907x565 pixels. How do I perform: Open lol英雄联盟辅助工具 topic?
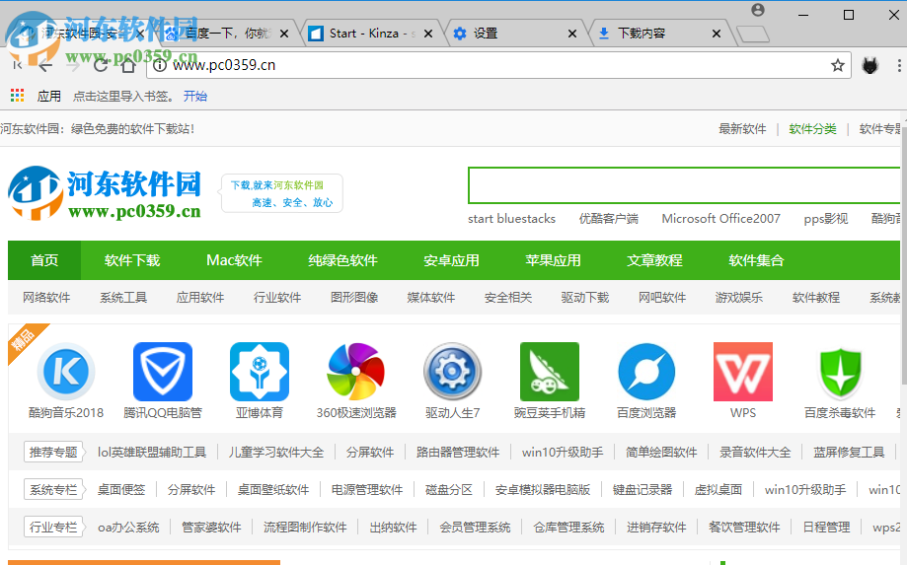[152, 453]
